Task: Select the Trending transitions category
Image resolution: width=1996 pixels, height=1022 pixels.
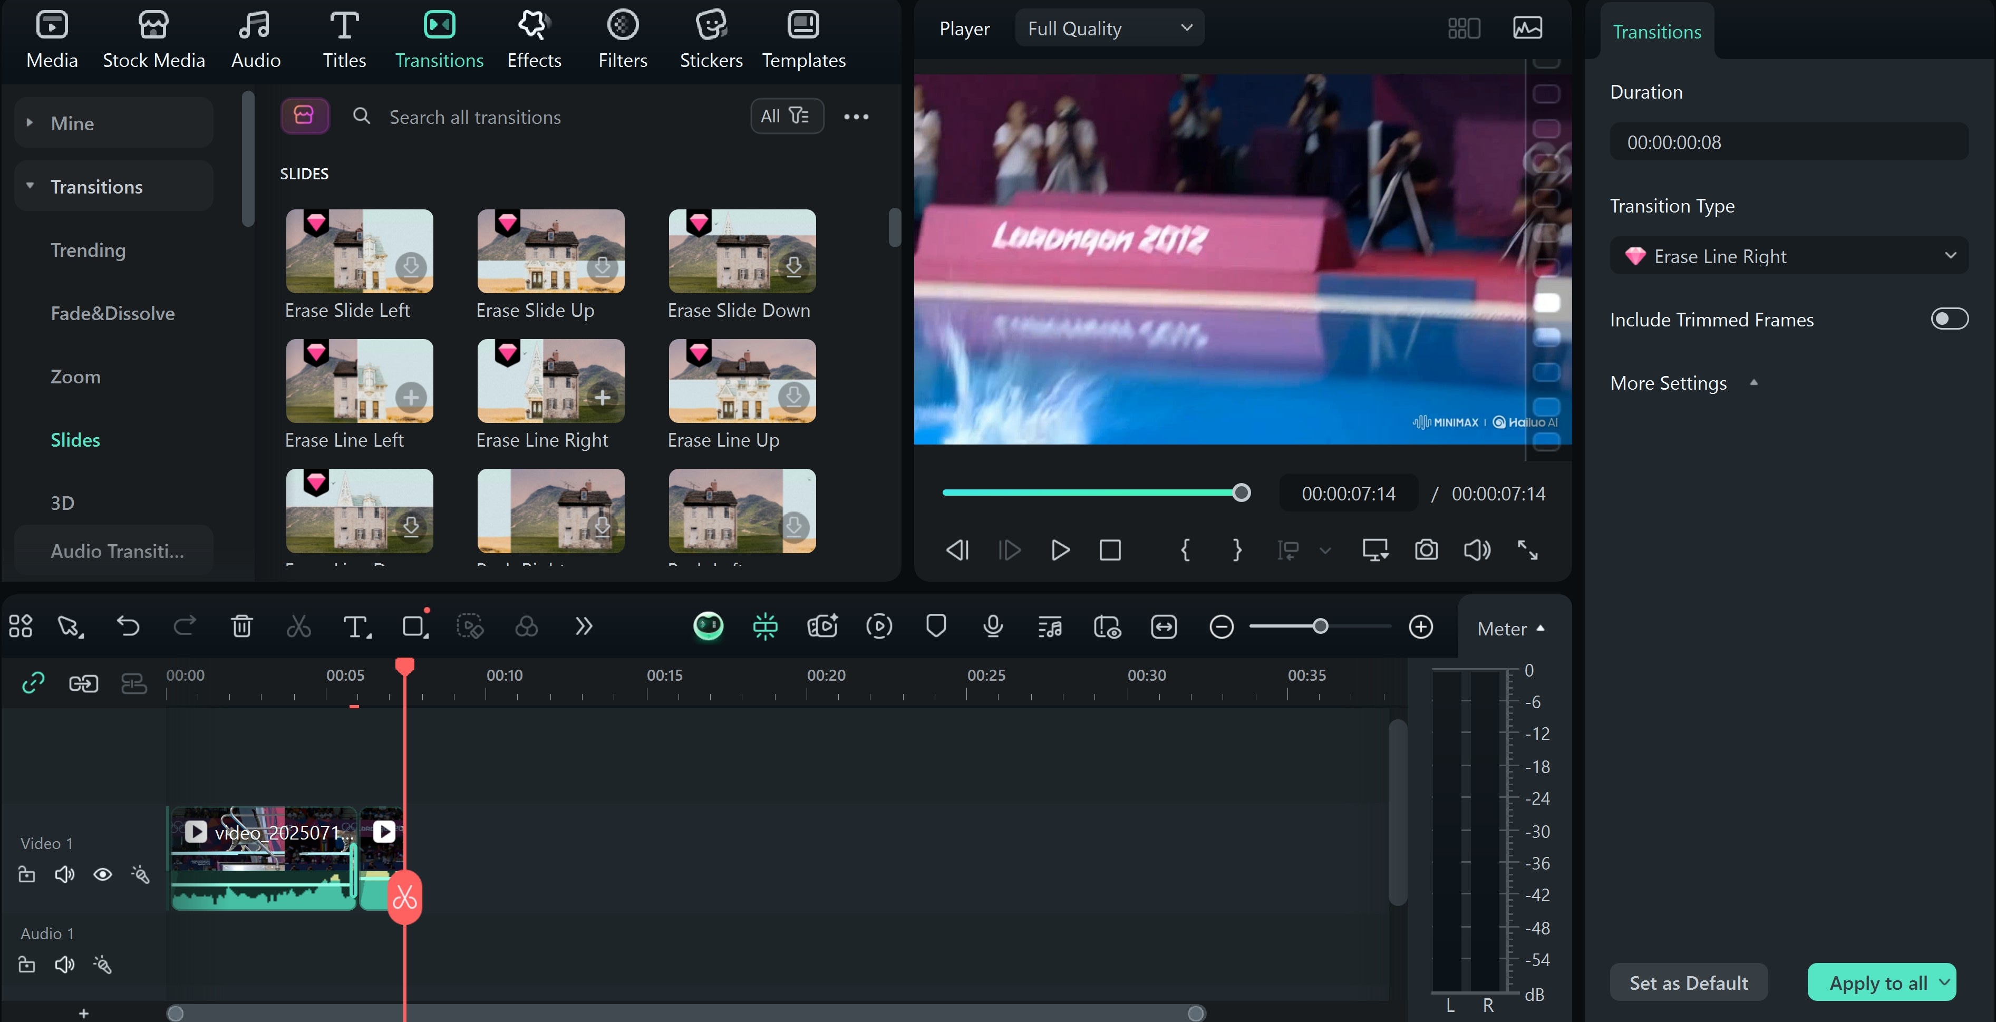Action: [x=88, y=250]
